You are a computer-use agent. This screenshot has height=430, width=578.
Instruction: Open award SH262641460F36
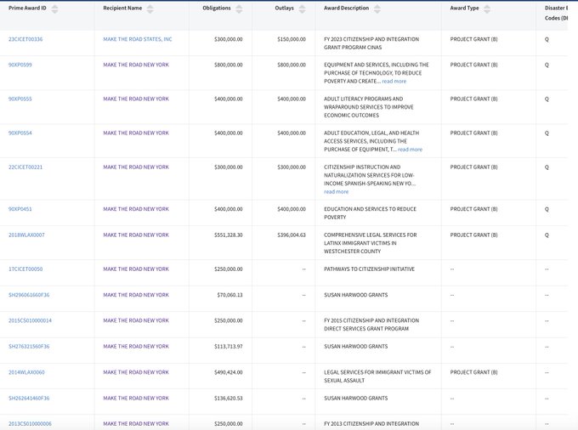[29, 398]
